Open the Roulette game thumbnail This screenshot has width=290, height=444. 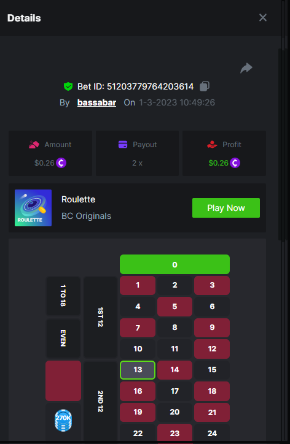click(33, 208)
